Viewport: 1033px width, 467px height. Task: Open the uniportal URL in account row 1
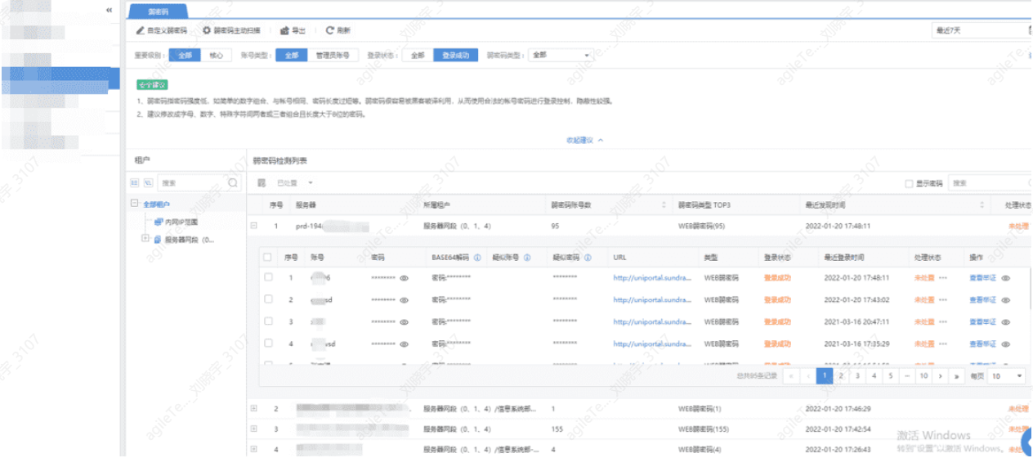pos(653,278)
